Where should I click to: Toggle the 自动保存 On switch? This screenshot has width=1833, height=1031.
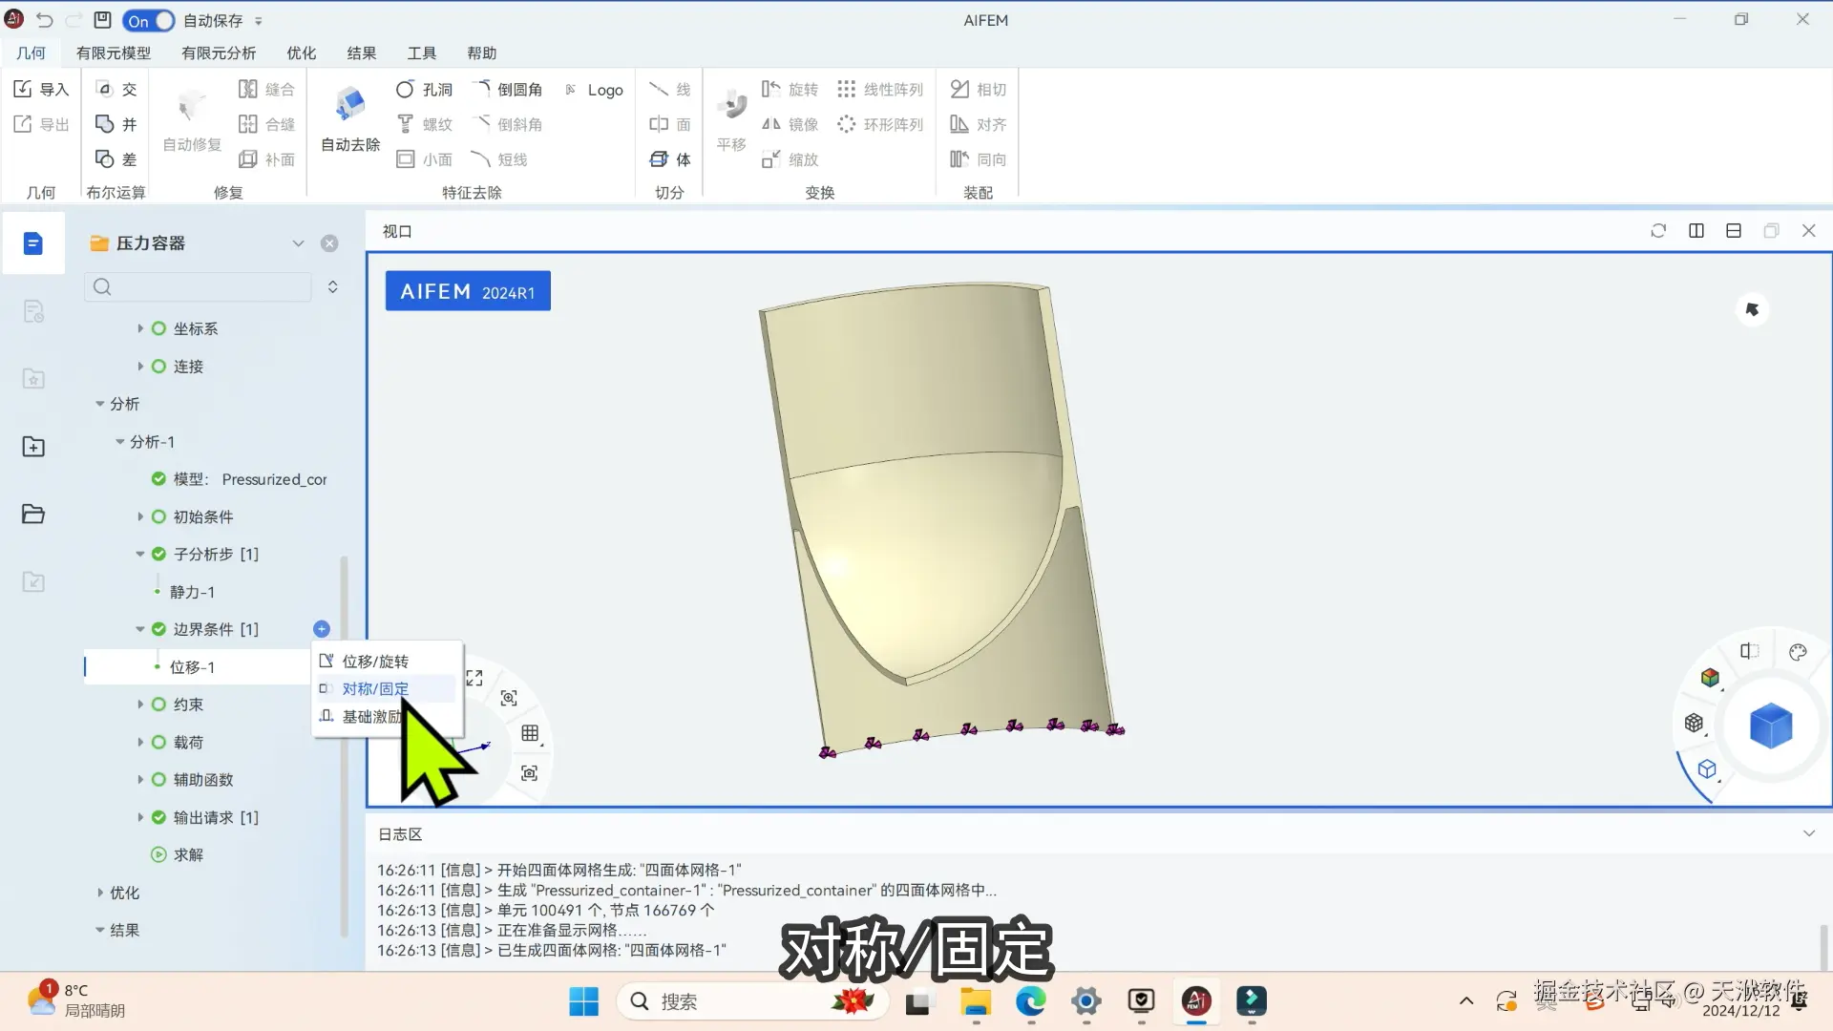tap(148, 20)
